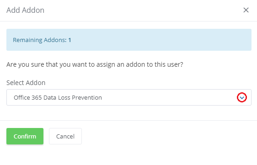Click the assign addon confirmation question text
The image size is (257, 165).
[95, 64]
